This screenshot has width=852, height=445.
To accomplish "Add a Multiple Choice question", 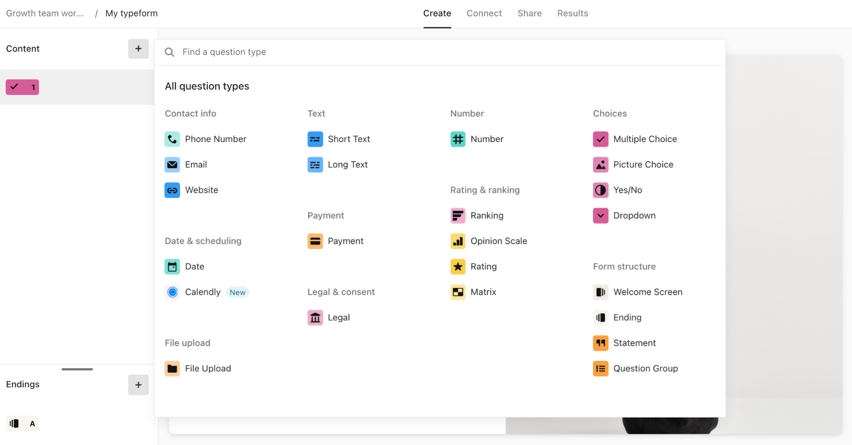I will tap(644, 139).
